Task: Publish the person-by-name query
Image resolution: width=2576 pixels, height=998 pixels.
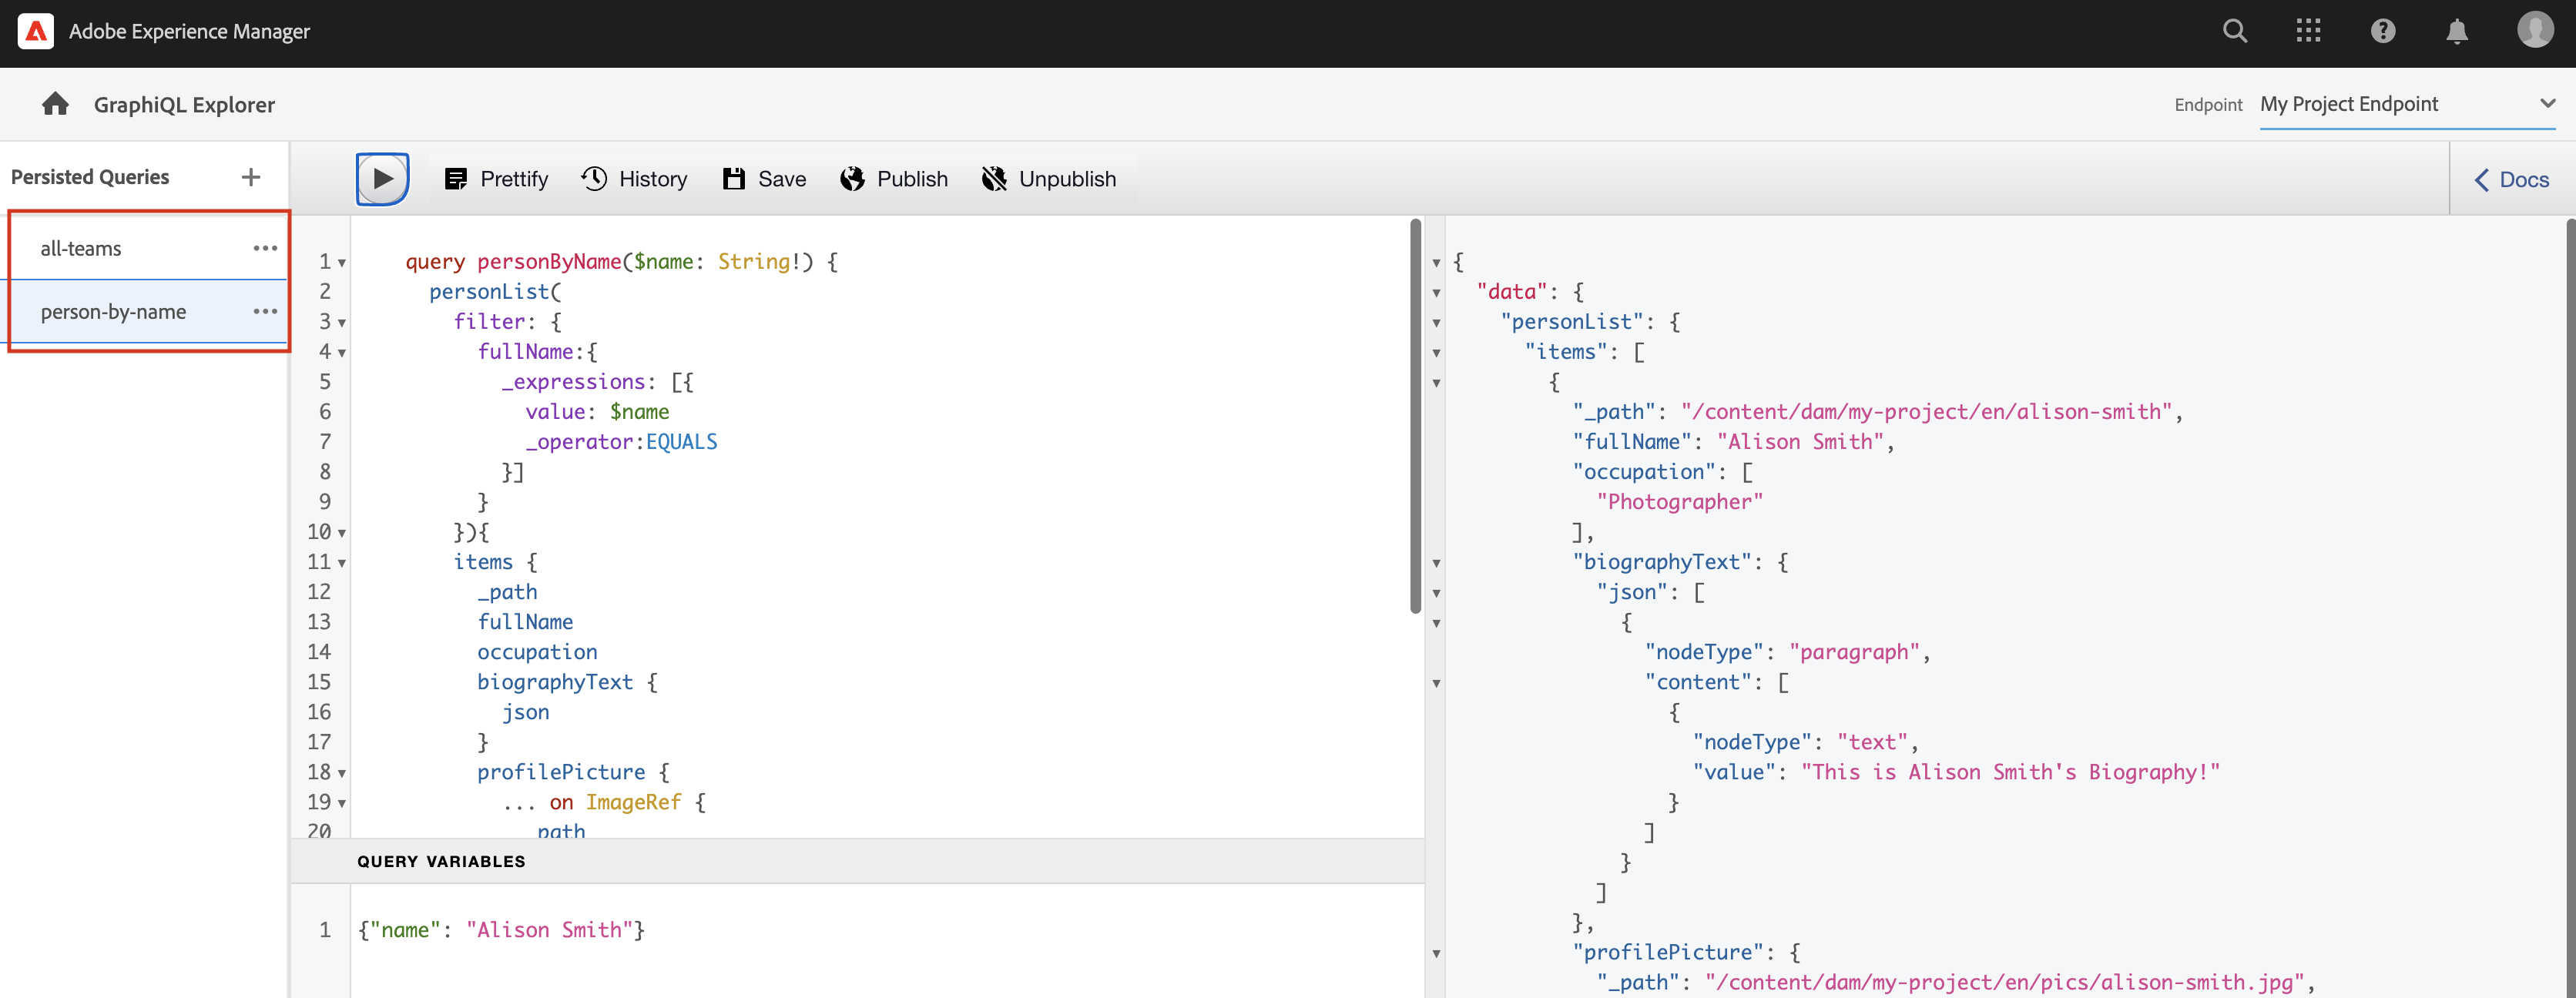Action: tap(893, 179)
